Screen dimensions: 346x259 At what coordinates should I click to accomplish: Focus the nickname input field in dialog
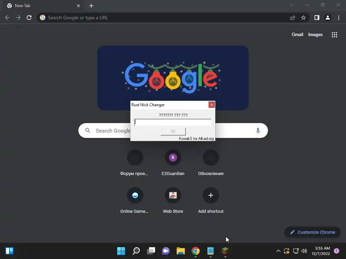173,122
